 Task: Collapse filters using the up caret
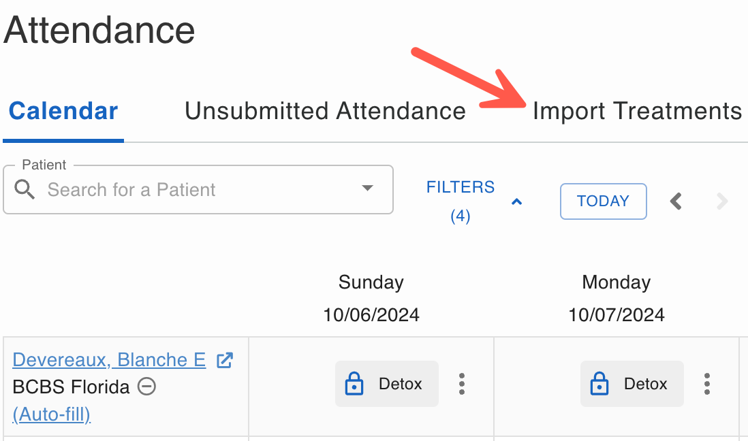coord(516,201)
